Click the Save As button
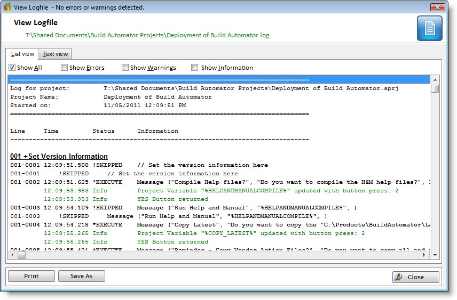 pyautogui.click(x=81, y=276)
